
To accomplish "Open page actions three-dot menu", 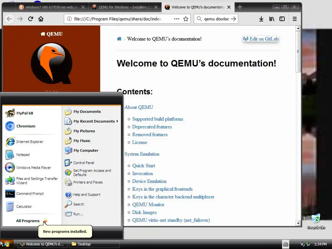I will [177, 19].
